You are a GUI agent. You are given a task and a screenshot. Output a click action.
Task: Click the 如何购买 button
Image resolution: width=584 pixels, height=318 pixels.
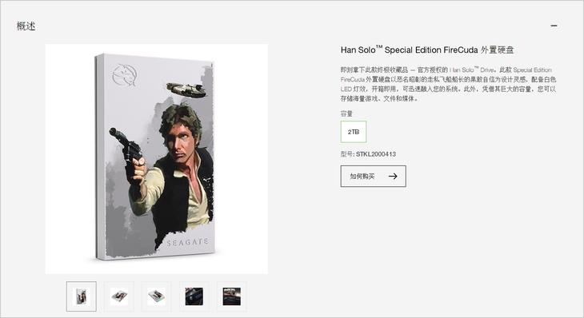click(x=373, y=177)
